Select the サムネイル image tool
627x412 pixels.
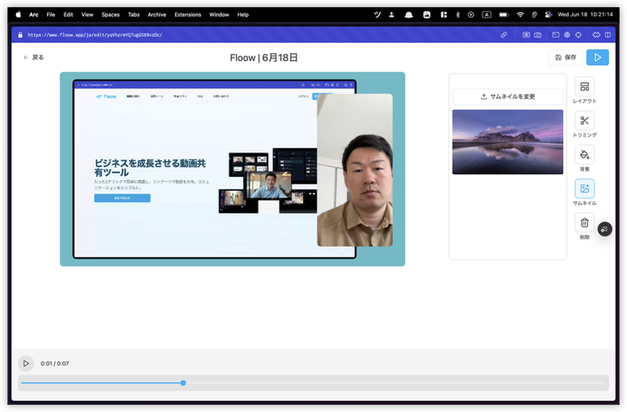584,189
